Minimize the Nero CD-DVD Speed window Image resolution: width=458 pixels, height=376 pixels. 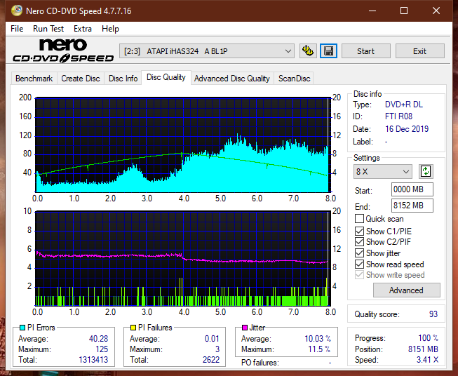[372, 11]
